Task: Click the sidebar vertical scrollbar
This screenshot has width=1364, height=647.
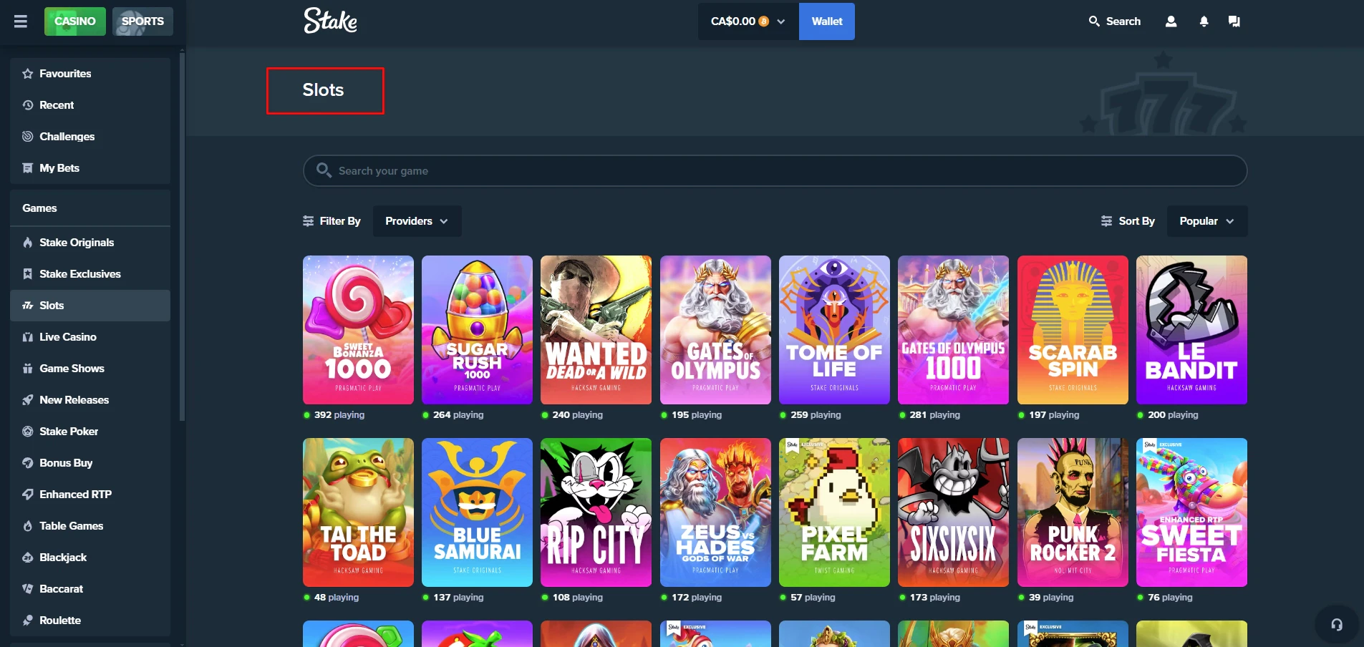Action: pos(182,236)
